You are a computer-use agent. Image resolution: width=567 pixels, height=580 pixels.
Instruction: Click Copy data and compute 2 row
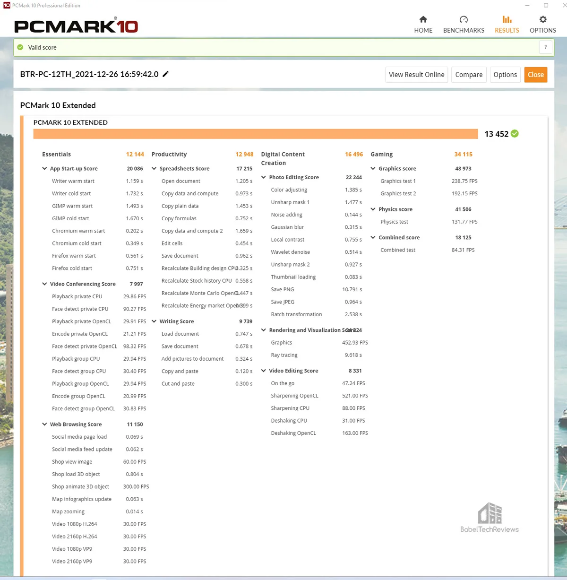pyautogui.click(x=207, y=231)
